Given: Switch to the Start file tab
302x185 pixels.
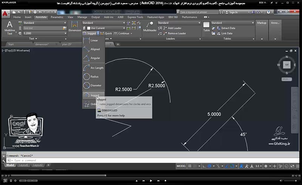Looking at the screenshot, I should click(x=11, y=44).
